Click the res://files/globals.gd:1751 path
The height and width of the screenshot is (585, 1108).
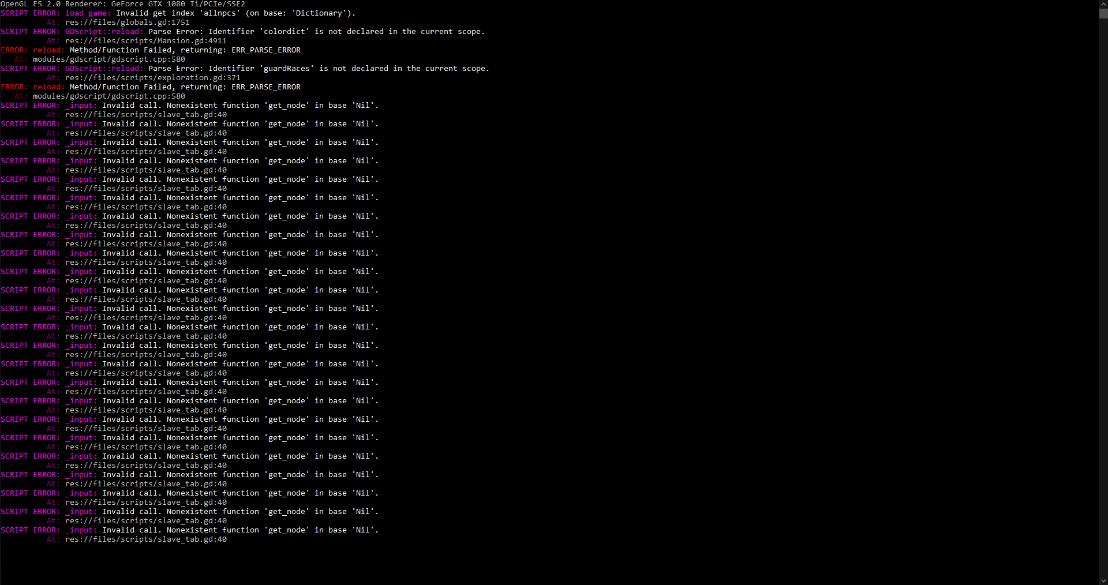click(127, 22)
